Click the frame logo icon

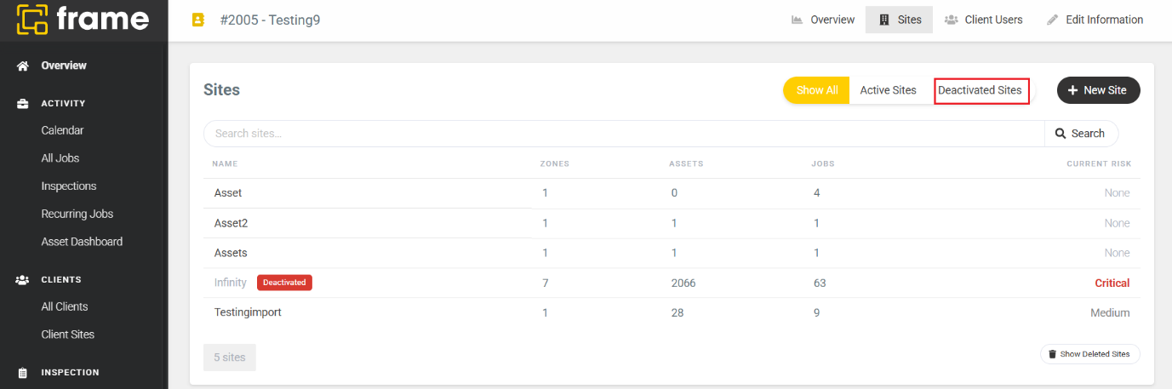click(x=32, y=20)
